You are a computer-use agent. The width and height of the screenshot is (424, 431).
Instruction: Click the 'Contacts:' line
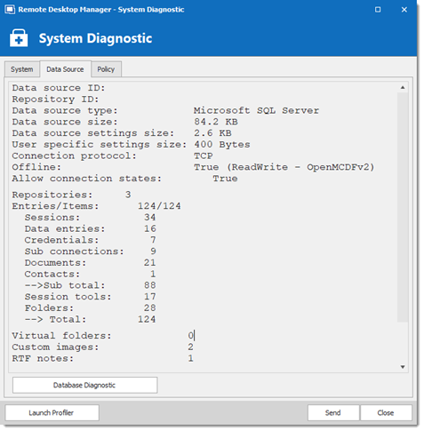click(x=90, y=274)
